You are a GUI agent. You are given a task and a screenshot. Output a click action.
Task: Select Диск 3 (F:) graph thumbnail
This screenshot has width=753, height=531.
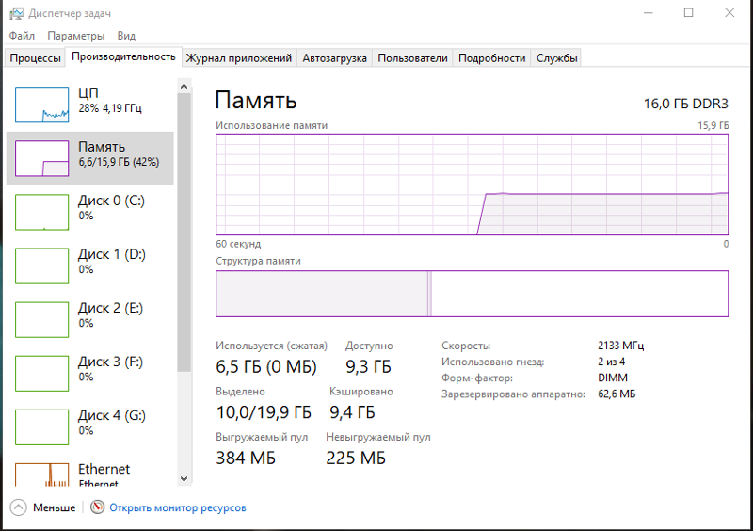coord(41,374)
